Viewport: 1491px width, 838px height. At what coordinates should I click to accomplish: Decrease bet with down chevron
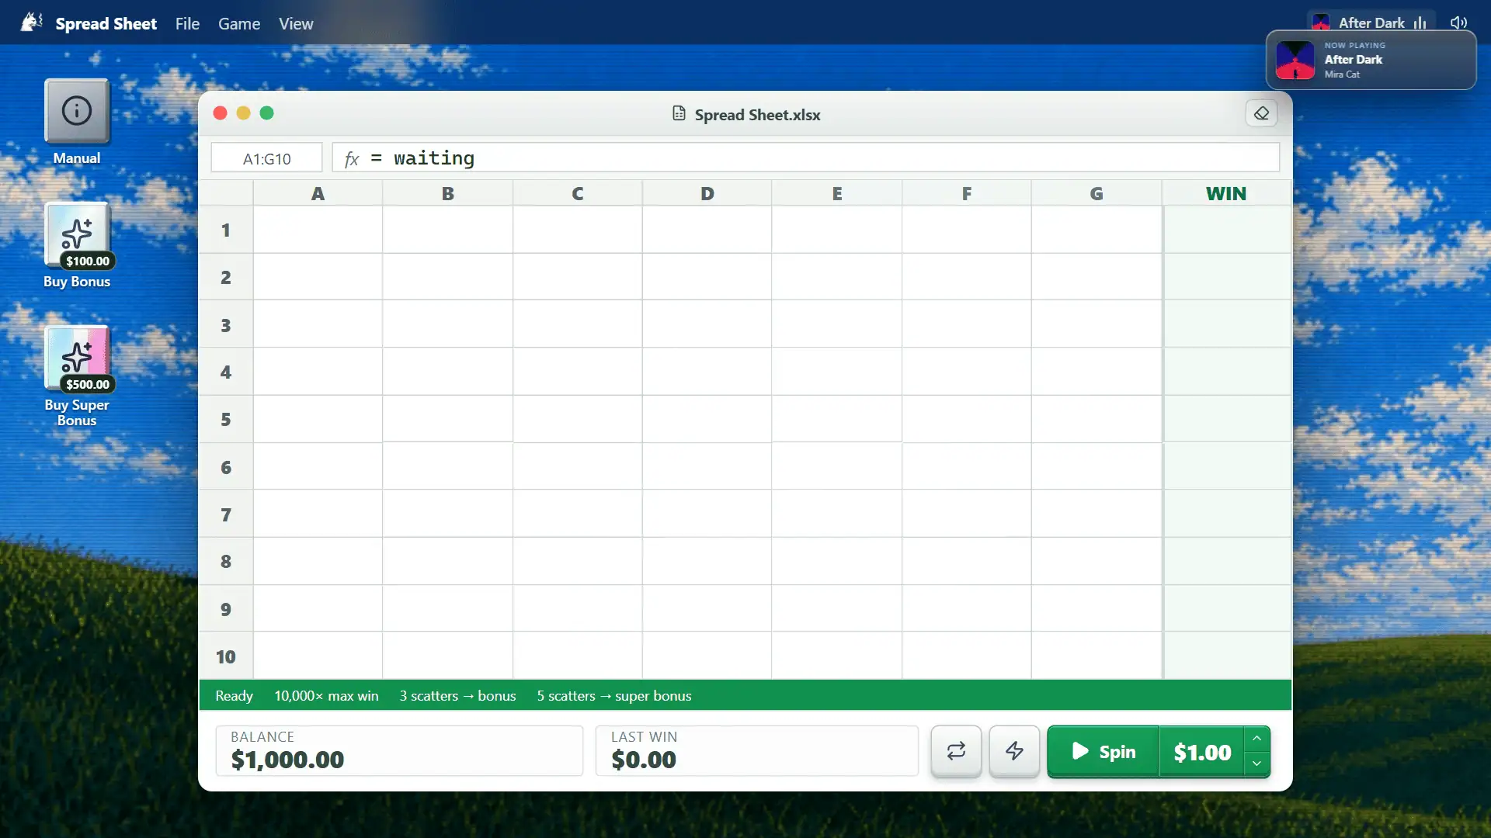[x=1256, y=764]
